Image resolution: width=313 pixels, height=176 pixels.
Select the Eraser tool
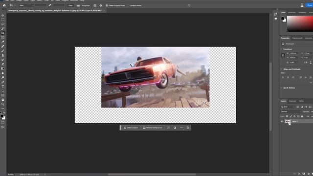[3, 64]
